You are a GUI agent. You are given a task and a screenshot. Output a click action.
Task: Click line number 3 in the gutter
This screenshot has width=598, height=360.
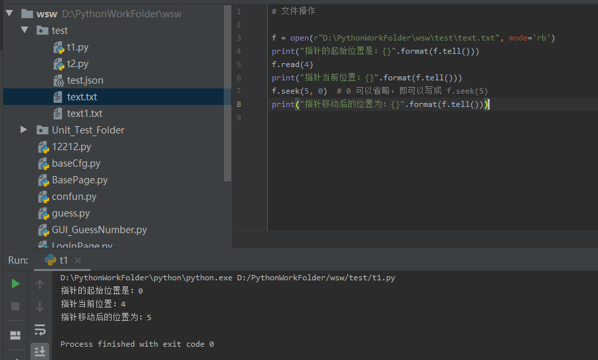[x=239, y=38]
